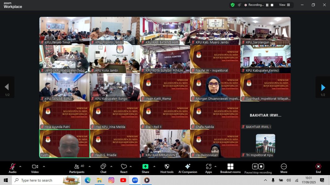Pause recording from the top recording bar
The image size is (330, 185).
tap(267, 5)
